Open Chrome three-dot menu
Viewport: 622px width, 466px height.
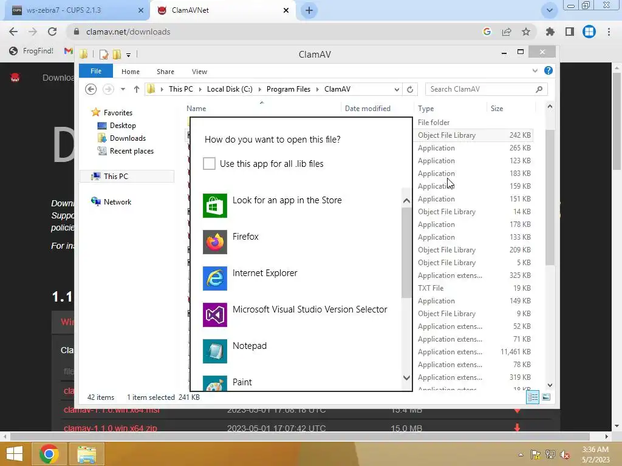click(609, 32)
